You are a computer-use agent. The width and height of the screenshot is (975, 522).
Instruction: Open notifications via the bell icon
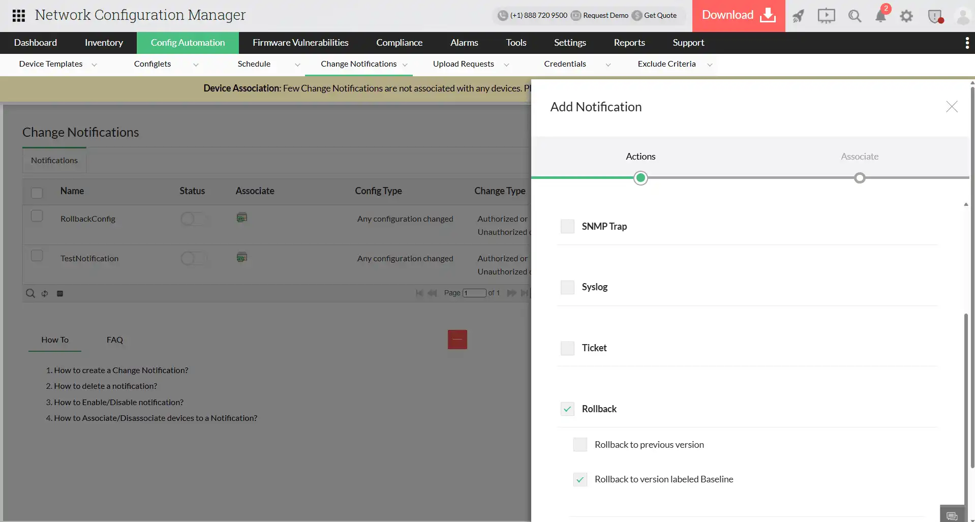click(x=881, y=16)
